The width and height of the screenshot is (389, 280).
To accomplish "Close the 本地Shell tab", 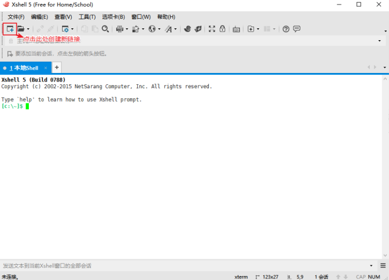I will coord(46,68).
